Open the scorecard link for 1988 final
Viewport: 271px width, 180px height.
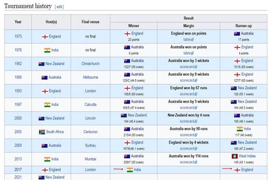tap(188, 80)
